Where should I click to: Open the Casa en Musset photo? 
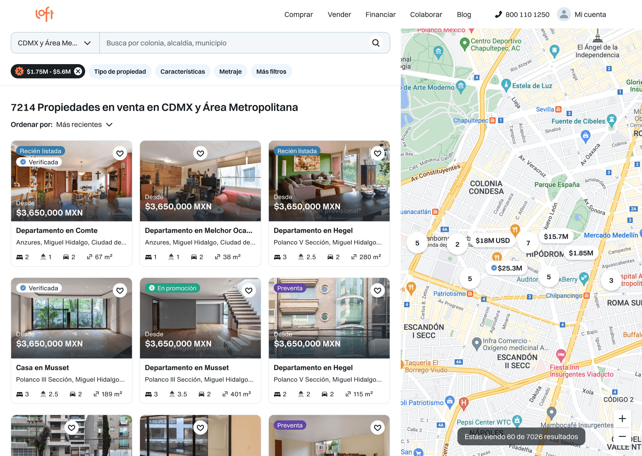pyautogui.click(x=72, y=318)
